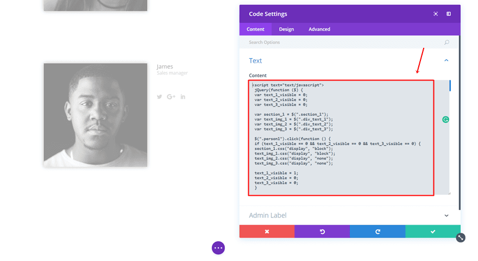Click the modal resize handle icon
The image size is (478, 261).
[x=461, y=238]
